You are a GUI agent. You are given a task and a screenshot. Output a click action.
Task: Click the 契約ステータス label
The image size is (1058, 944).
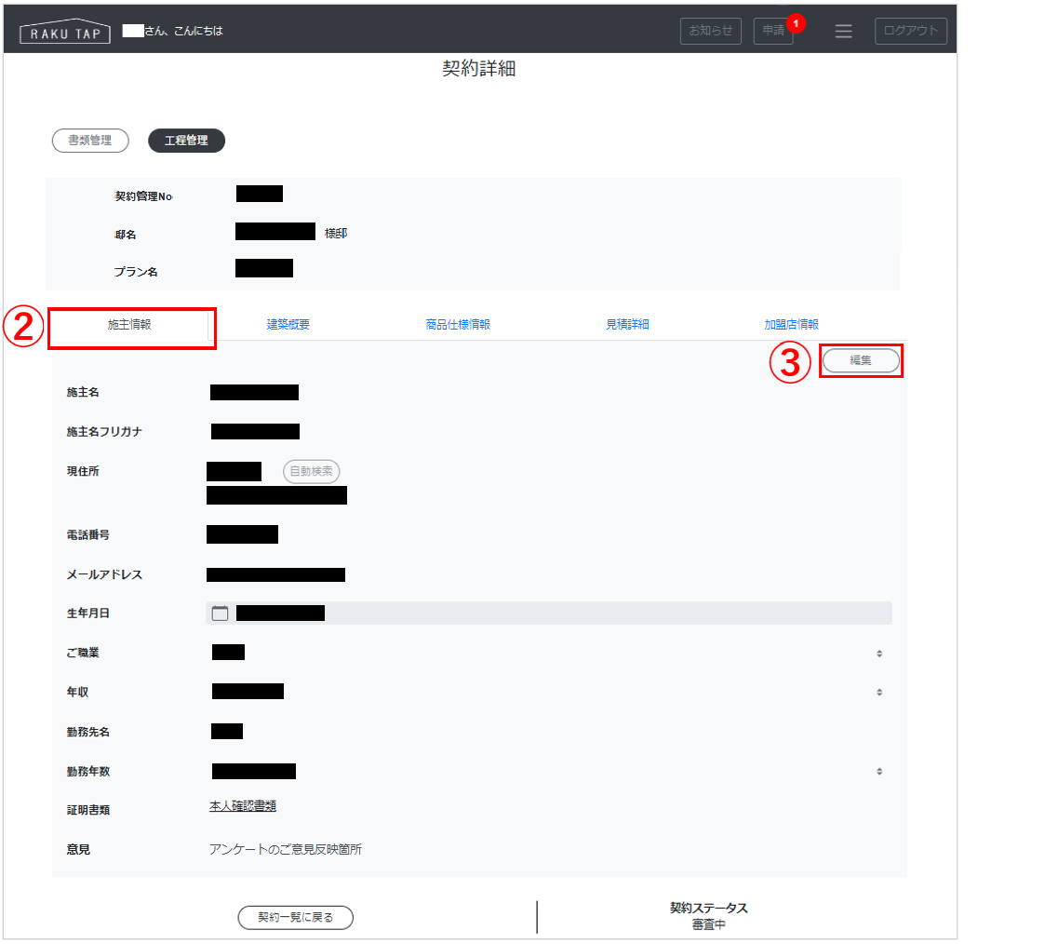708,909
